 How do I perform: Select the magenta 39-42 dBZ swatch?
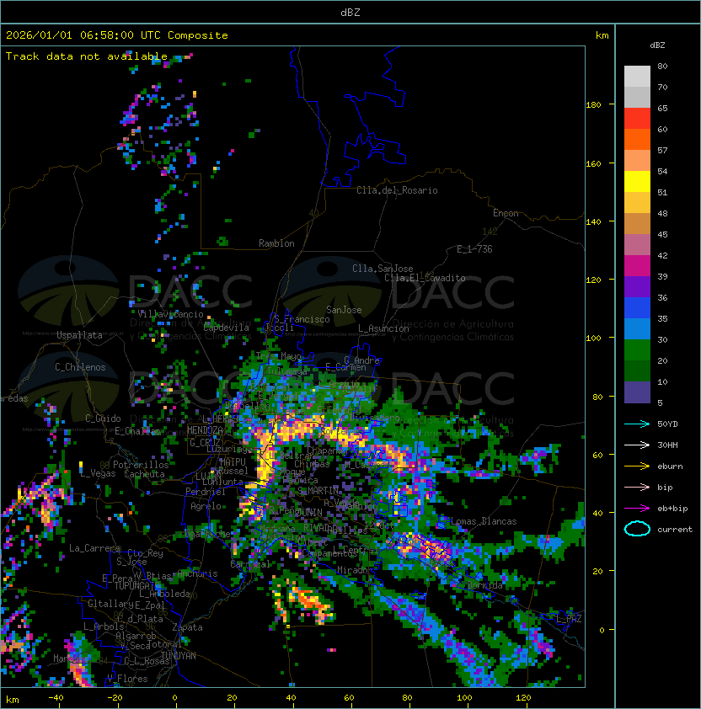637,266
